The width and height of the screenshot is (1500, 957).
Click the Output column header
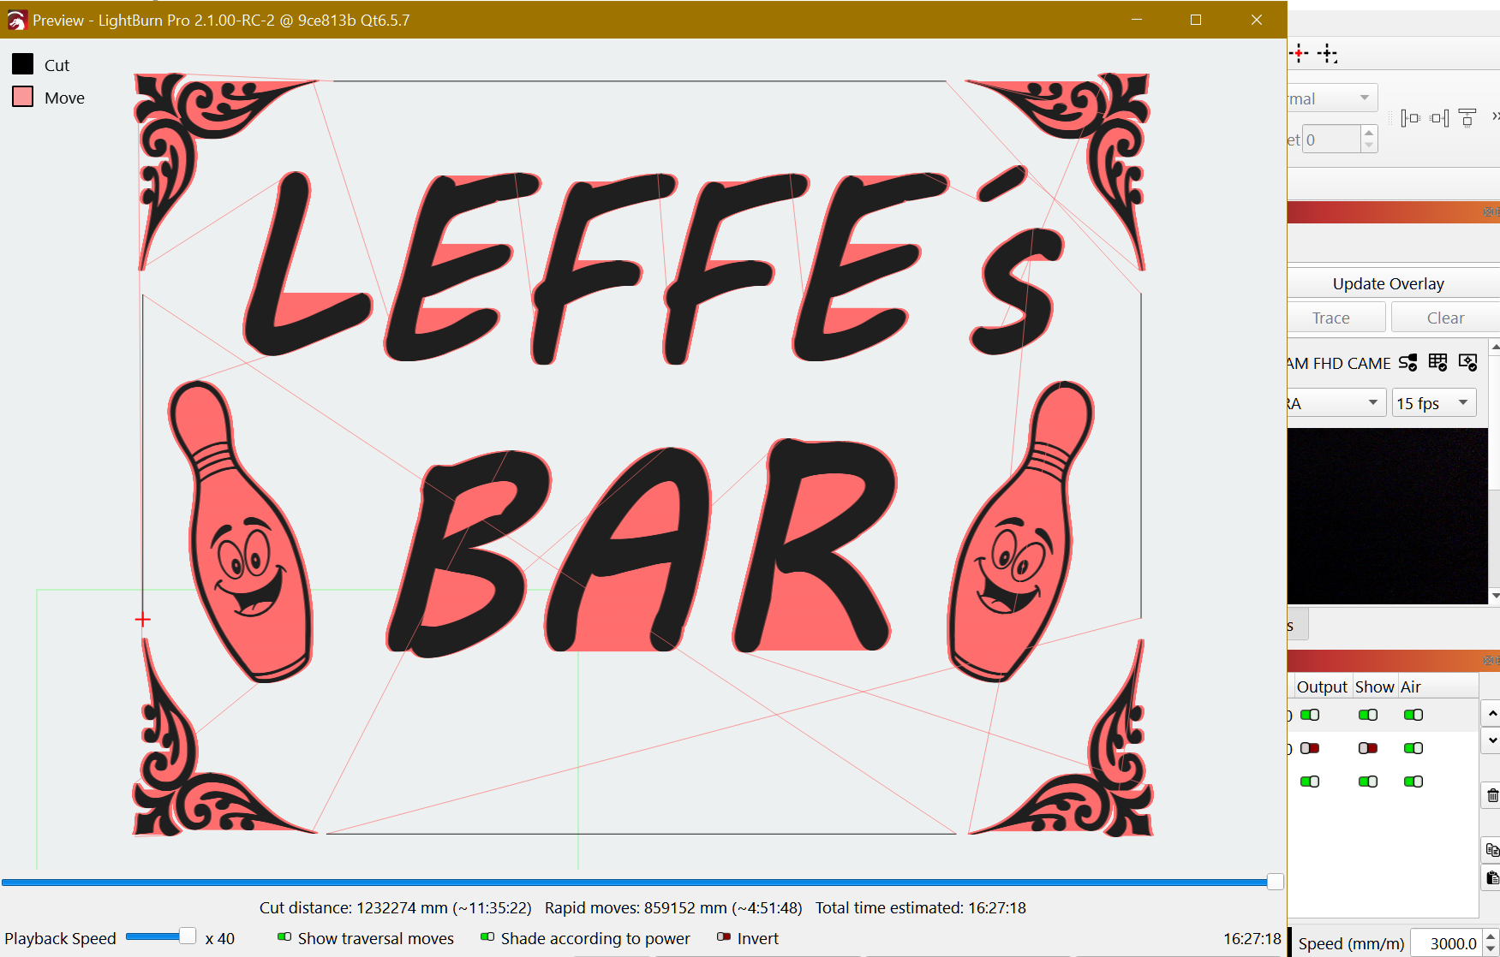(x=1321, y=687)
